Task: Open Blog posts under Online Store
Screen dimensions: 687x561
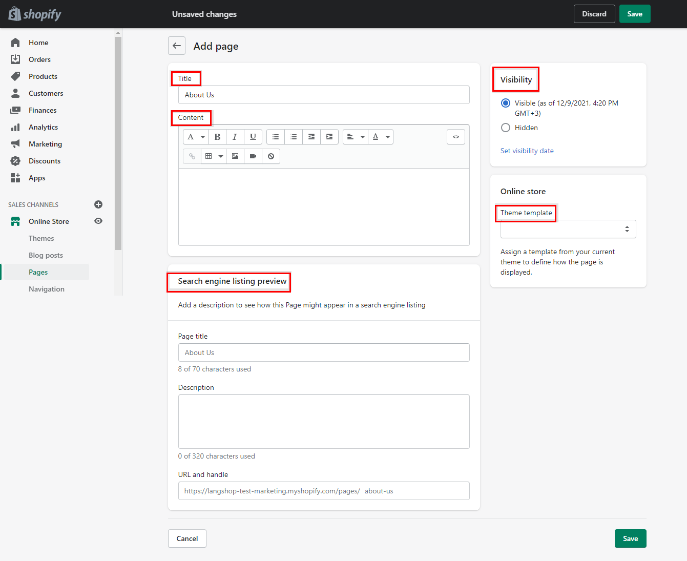Action: [x=46, y=255]
